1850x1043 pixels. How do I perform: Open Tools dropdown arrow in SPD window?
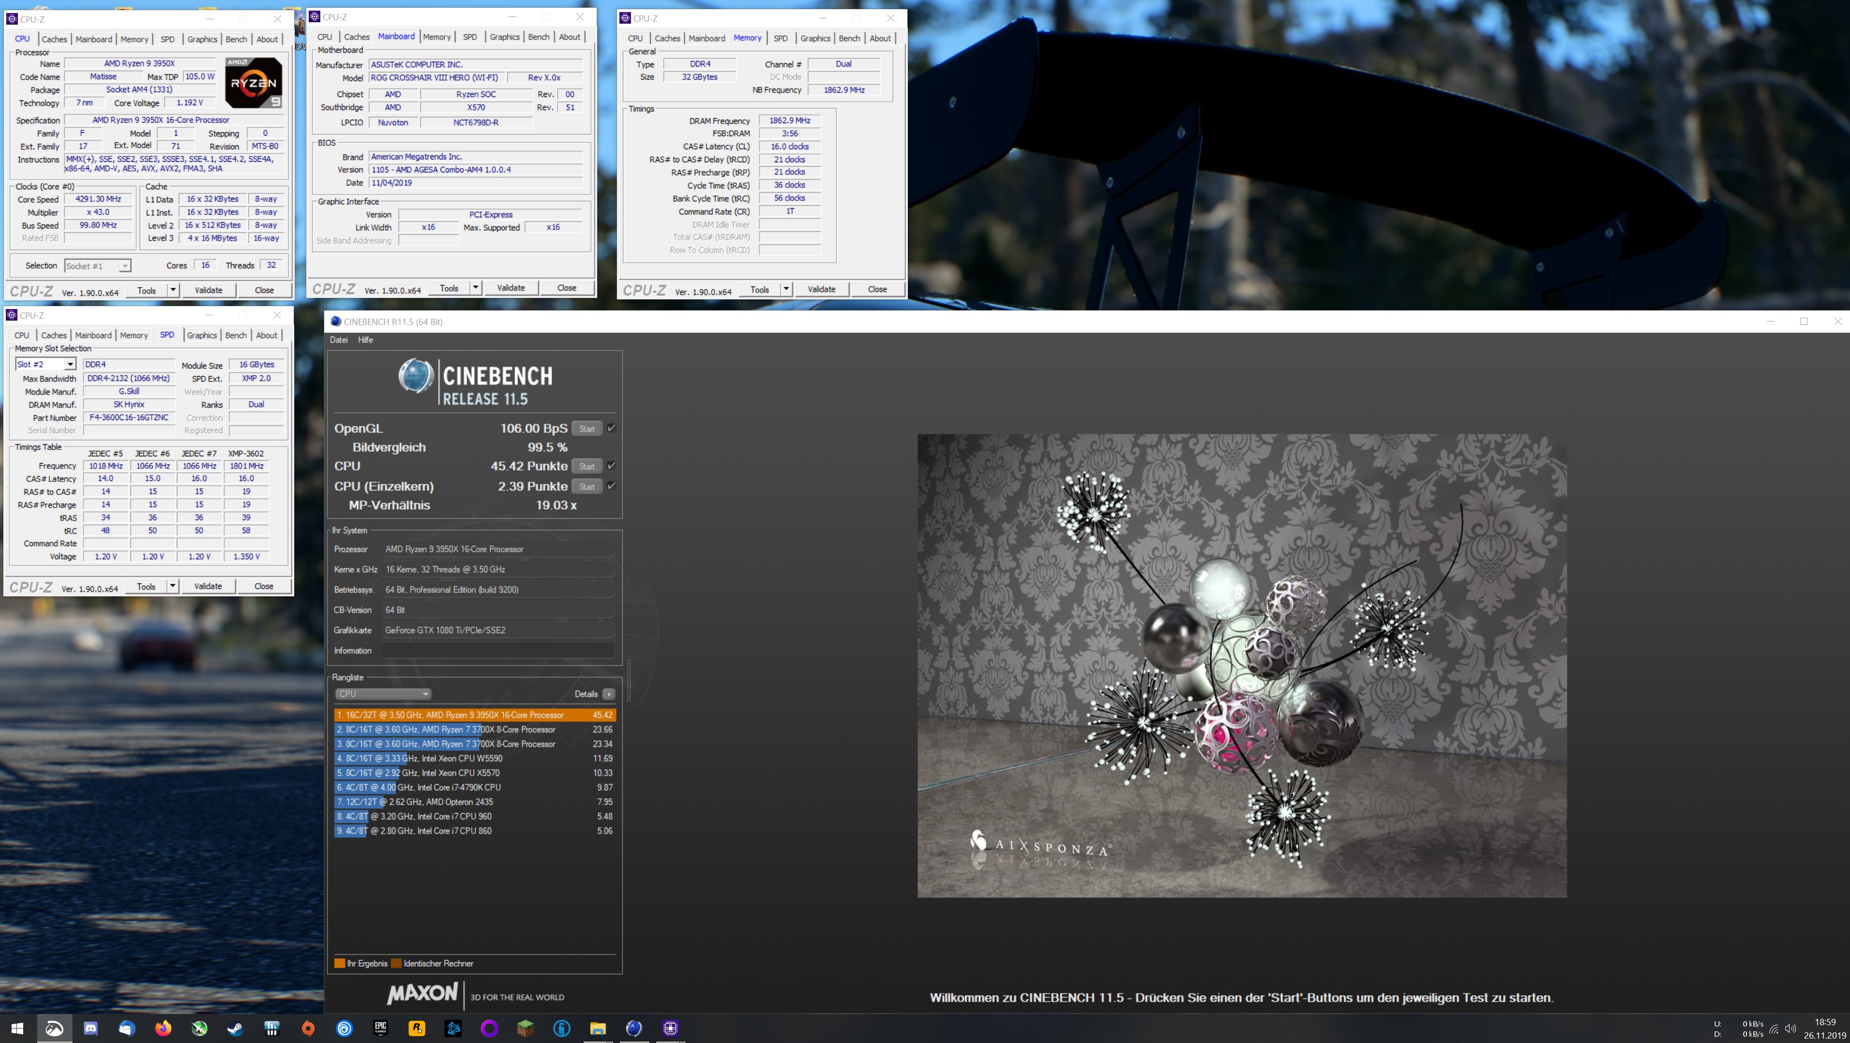click(172, 586)
